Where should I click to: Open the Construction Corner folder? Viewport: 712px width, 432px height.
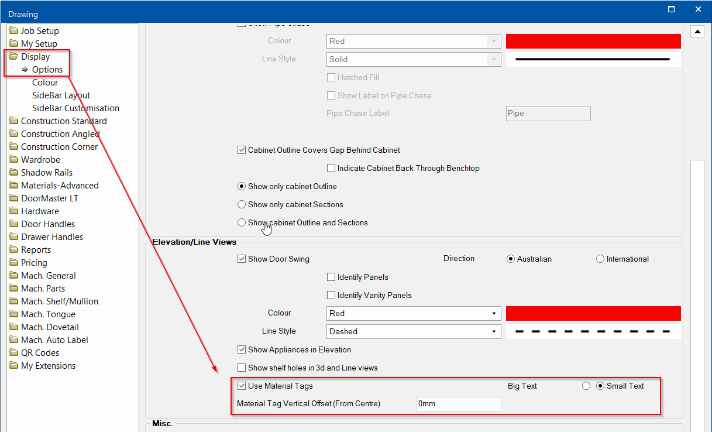(53, 147)
